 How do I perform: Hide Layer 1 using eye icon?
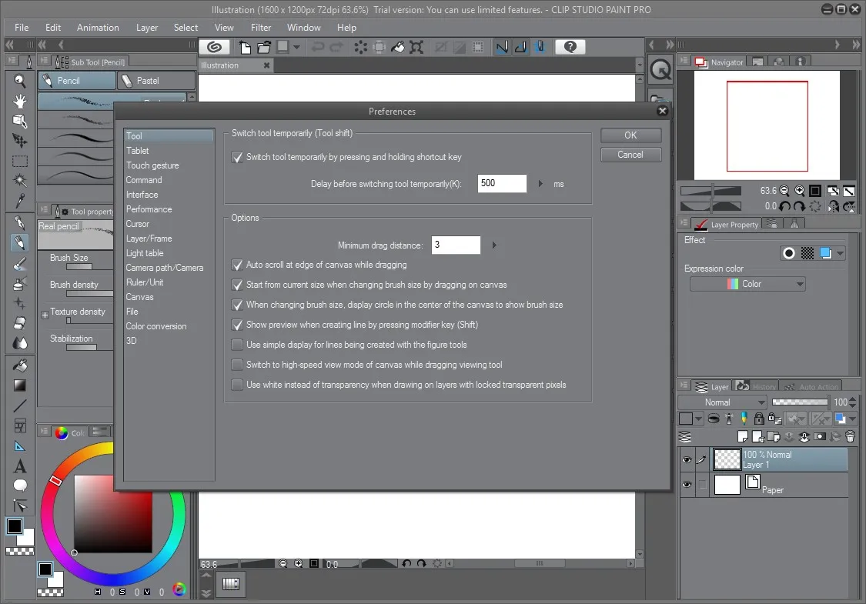pos(687,459)
